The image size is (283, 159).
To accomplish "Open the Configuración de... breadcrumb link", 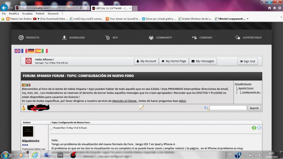I will (x=252, y=92).
